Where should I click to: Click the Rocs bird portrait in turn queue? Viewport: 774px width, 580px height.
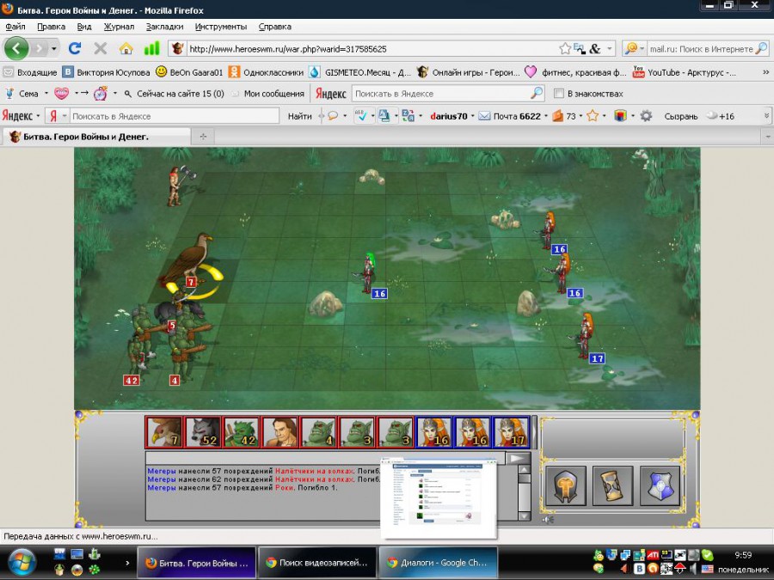163,432
